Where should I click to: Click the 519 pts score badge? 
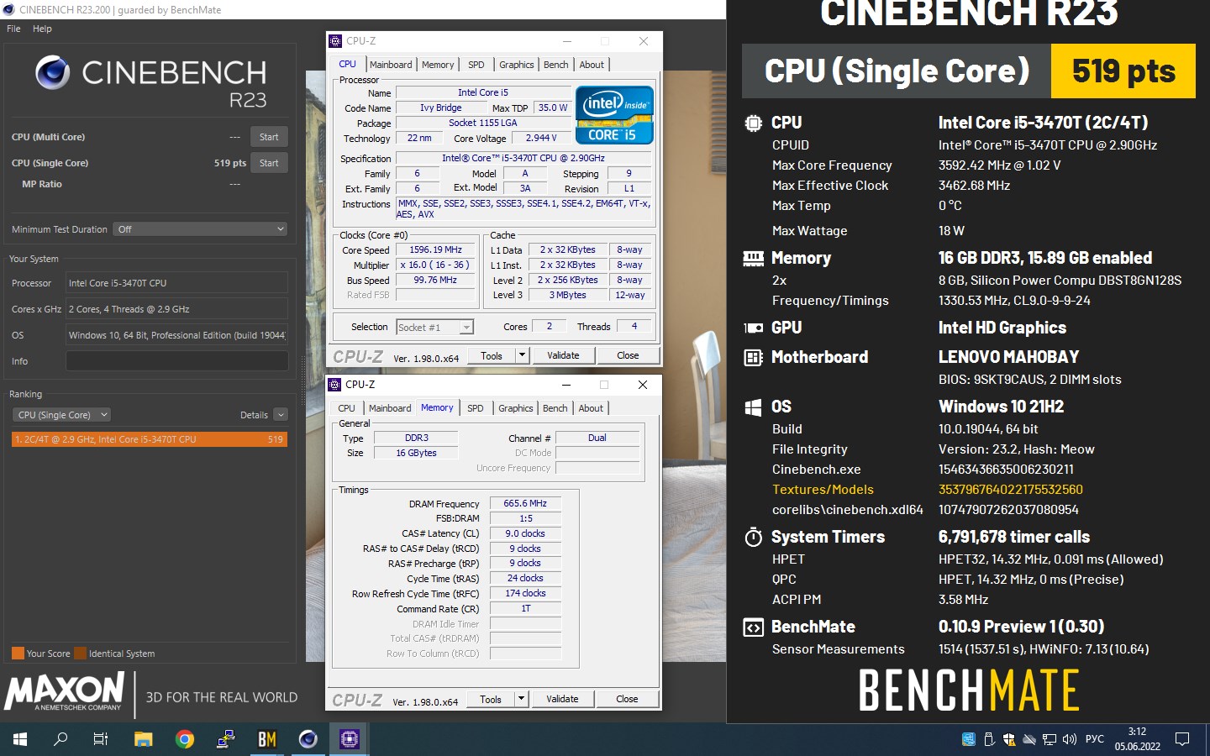click(x=1123, y=71)
